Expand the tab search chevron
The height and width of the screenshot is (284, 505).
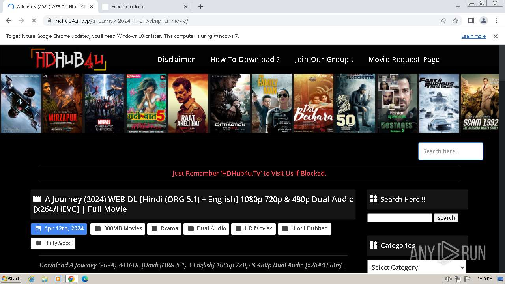click(x=458, y=7)
